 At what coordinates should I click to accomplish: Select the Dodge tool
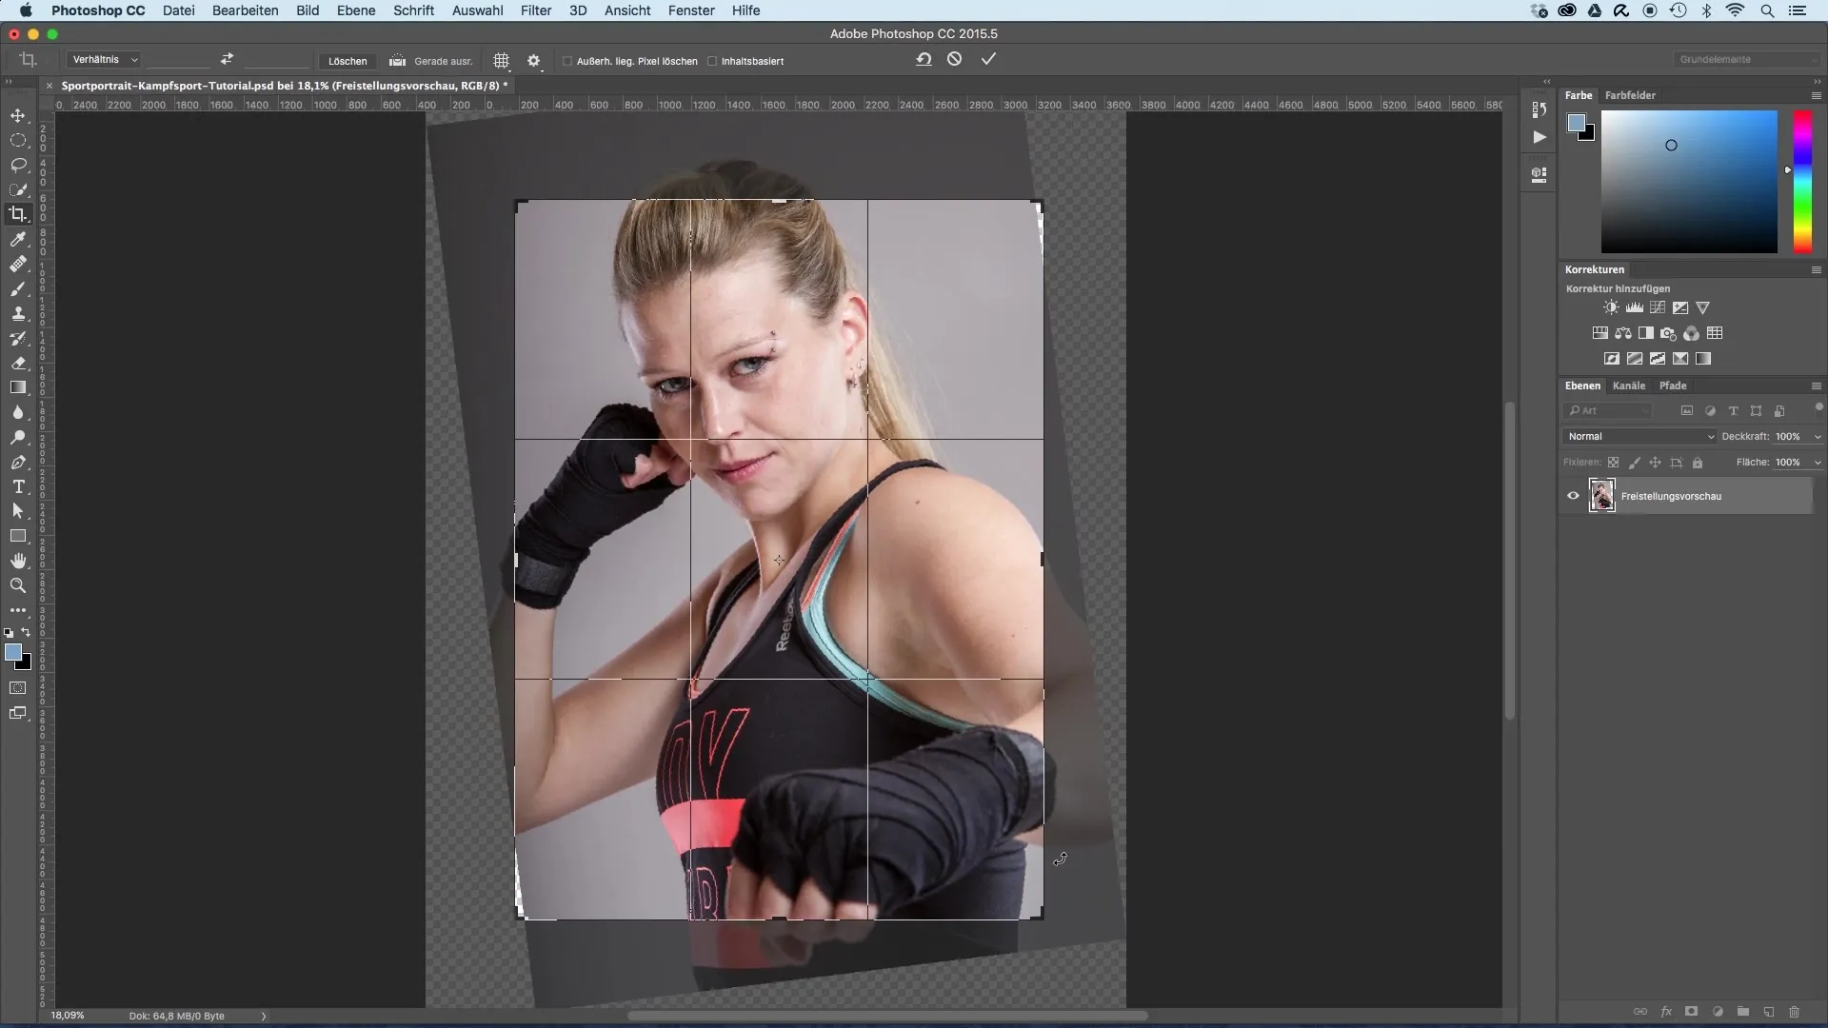pos(18,437)
